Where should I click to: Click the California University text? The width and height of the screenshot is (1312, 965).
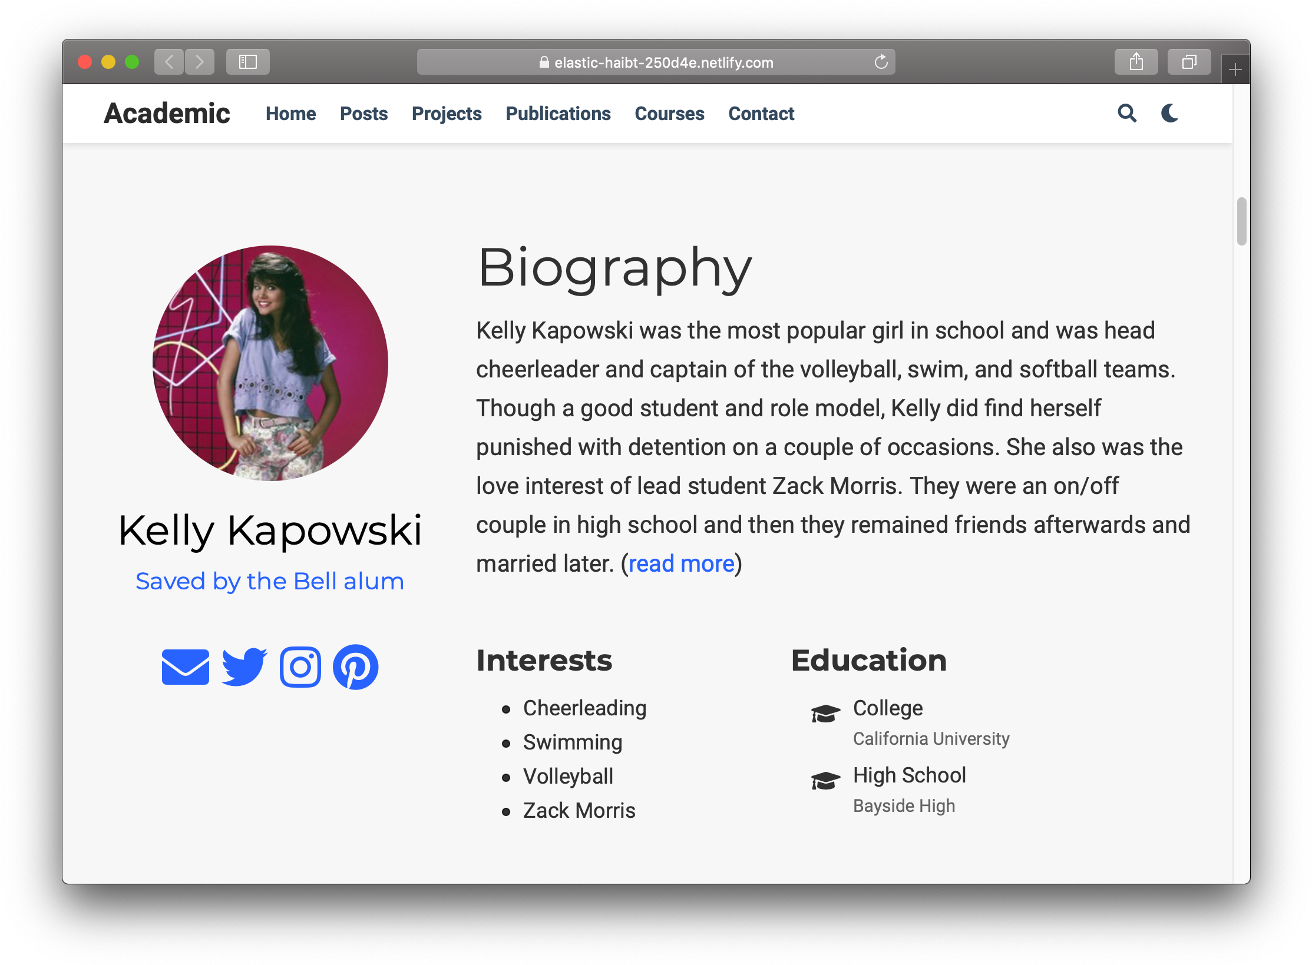click(x=931, y=739)
